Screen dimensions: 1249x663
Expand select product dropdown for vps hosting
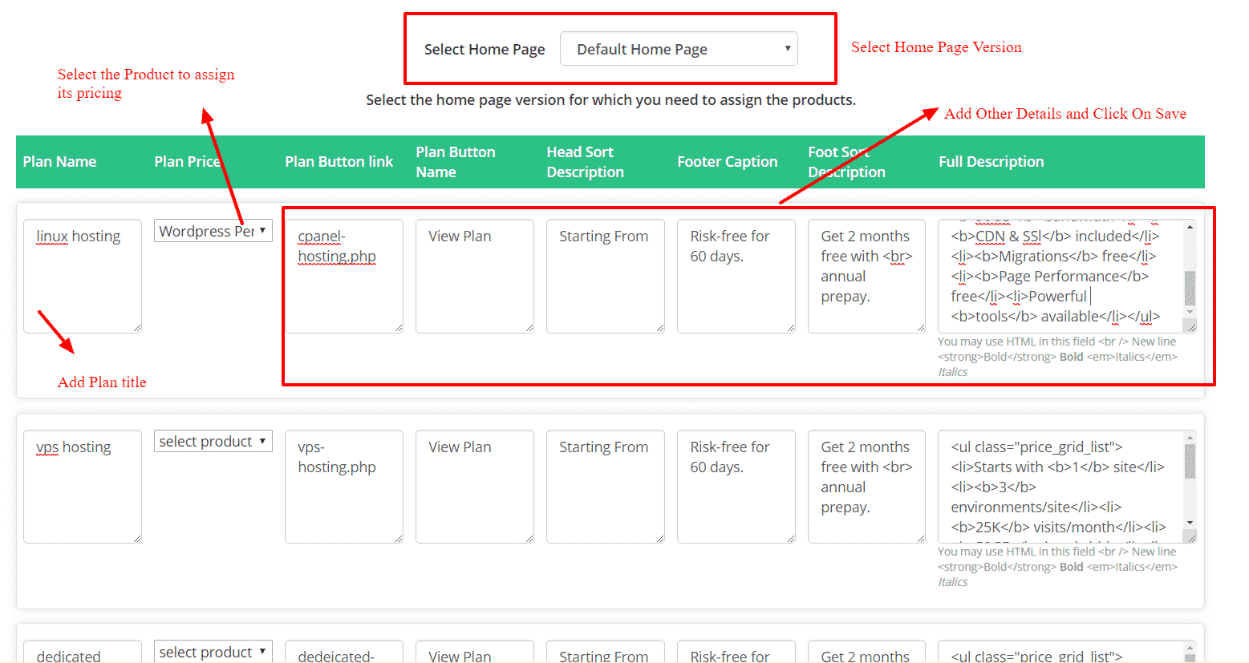(x=213, y=441)
